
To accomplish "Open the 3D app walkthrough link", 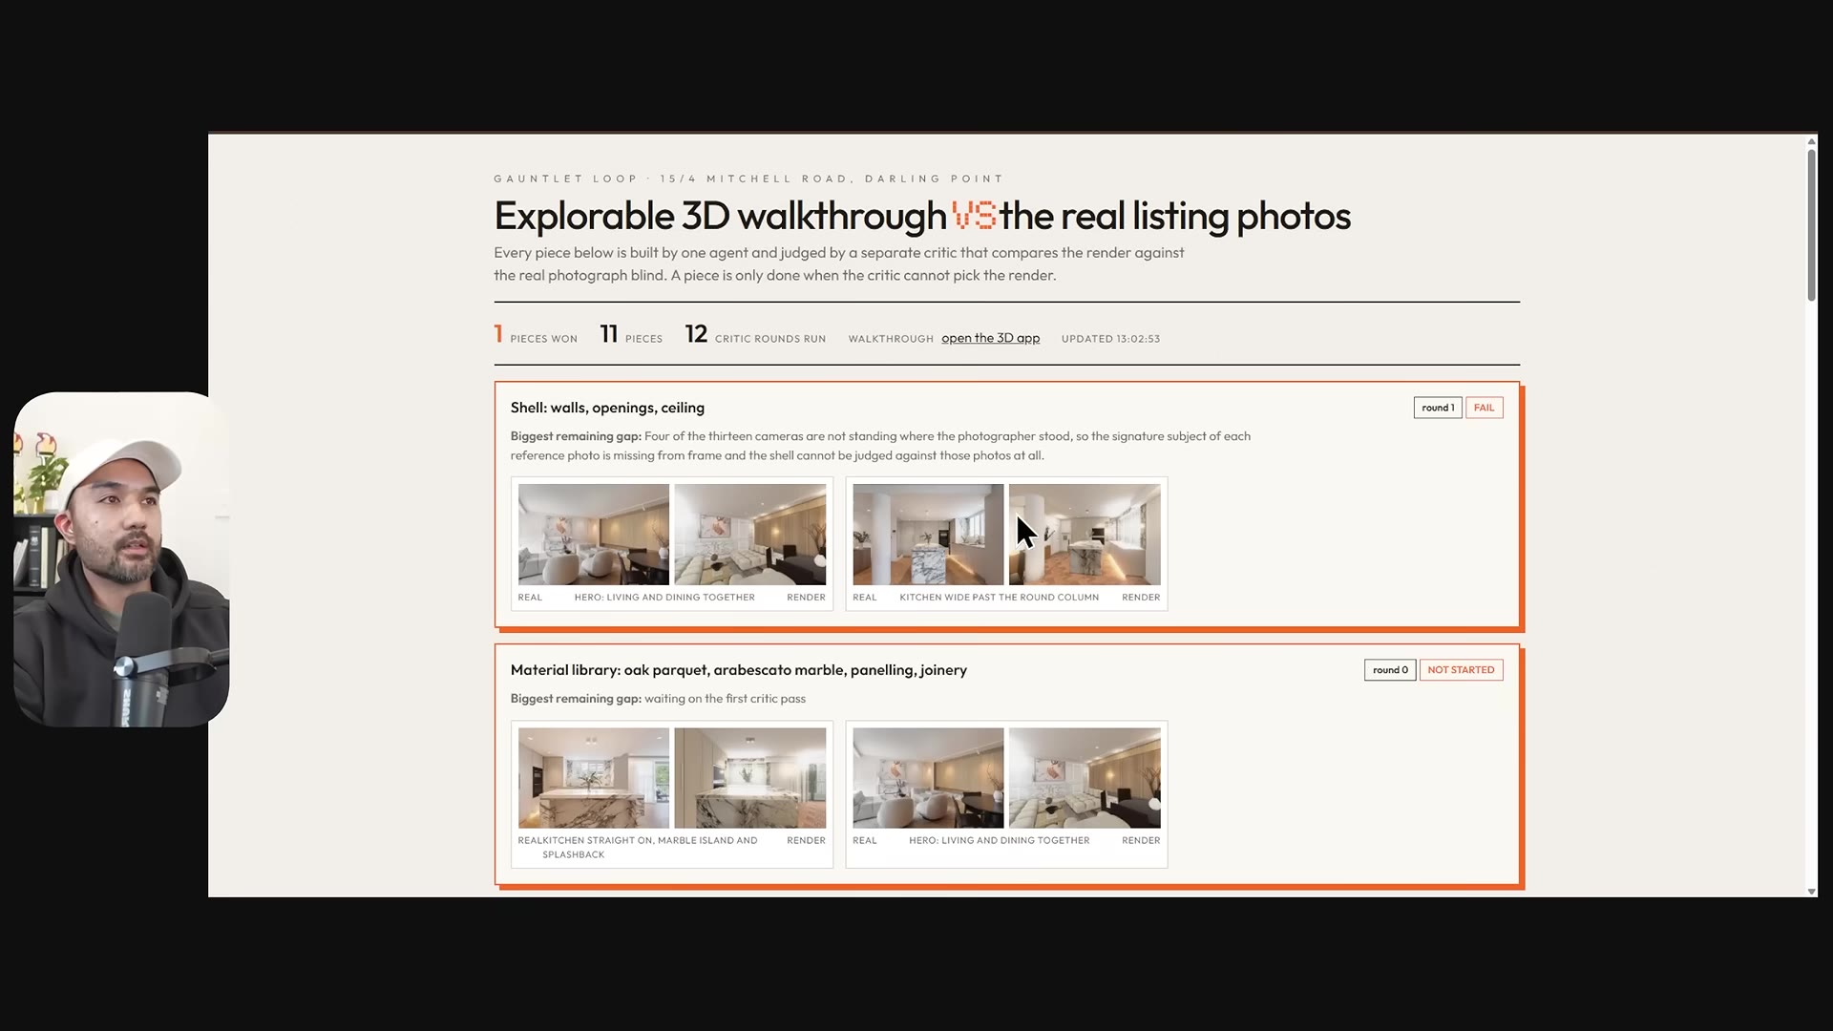I will pyautogui.click(x=990, y=338).
